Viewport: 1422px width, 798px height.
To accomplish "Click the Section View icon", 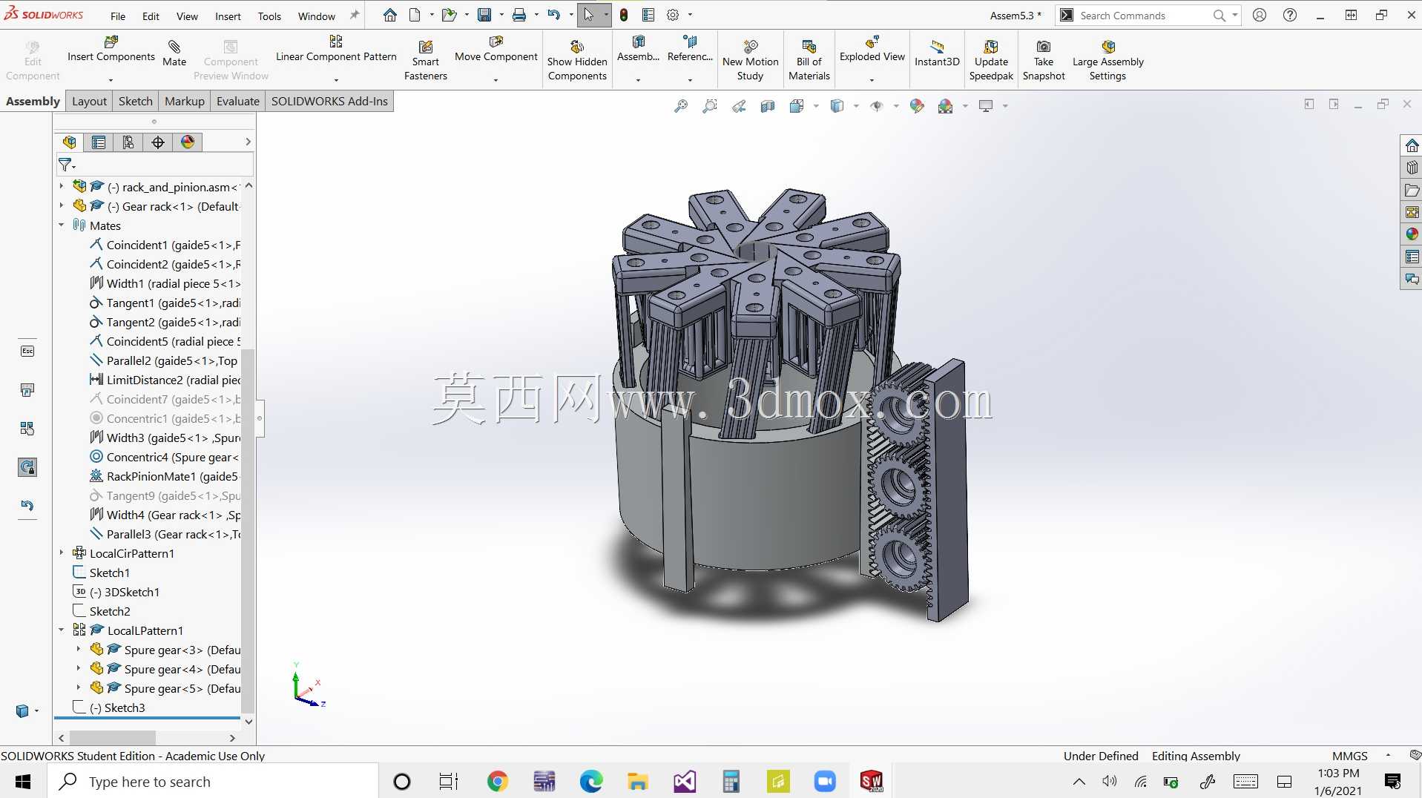I will tap(768, 106).
